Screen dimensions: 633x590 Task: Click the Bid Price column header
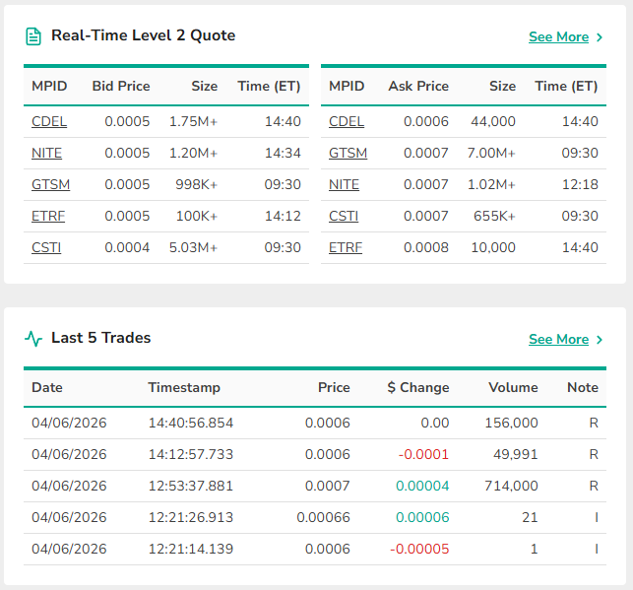point(121,86)
